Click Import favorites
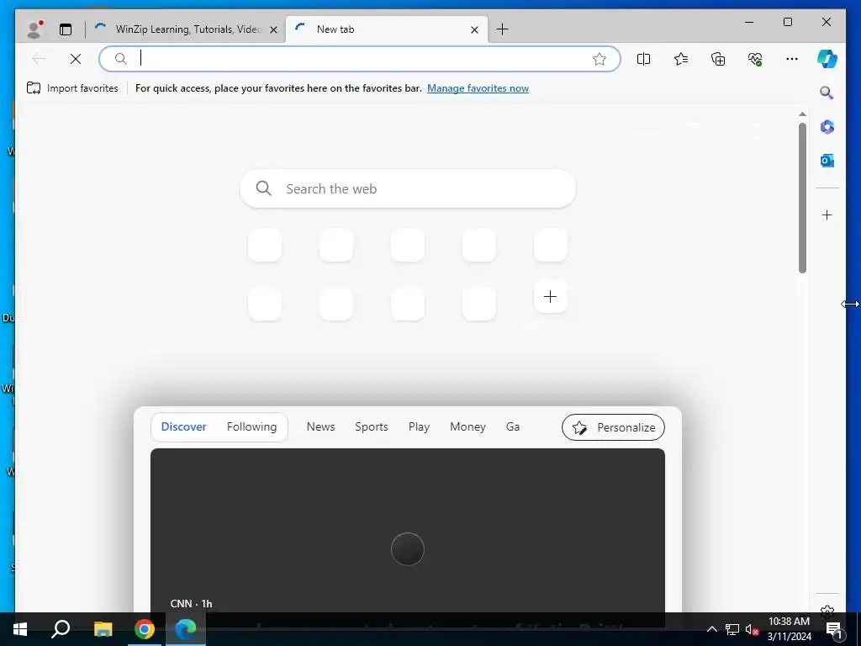The width and height of the screenshot is (861, 646). click(72, 87)
